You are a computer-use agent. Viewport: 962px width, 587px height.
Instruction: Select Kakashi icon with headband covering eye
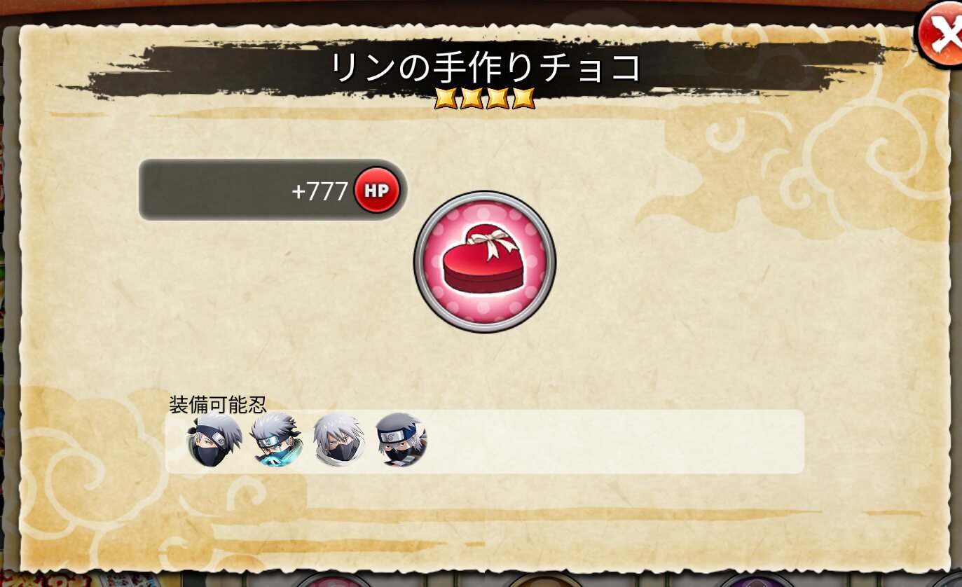(214, 440)
